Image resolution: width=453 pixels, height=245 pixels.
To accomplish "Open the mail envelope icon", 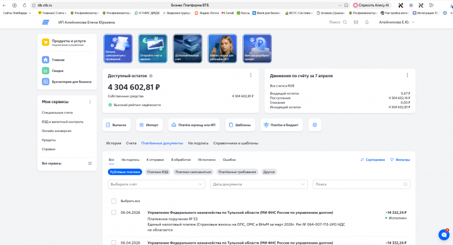I will coord(356,22).
